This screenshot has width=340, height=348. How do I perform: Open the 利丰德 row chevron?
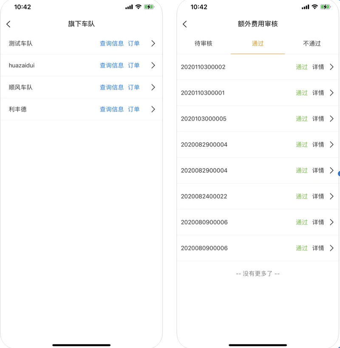click(153, 109)
